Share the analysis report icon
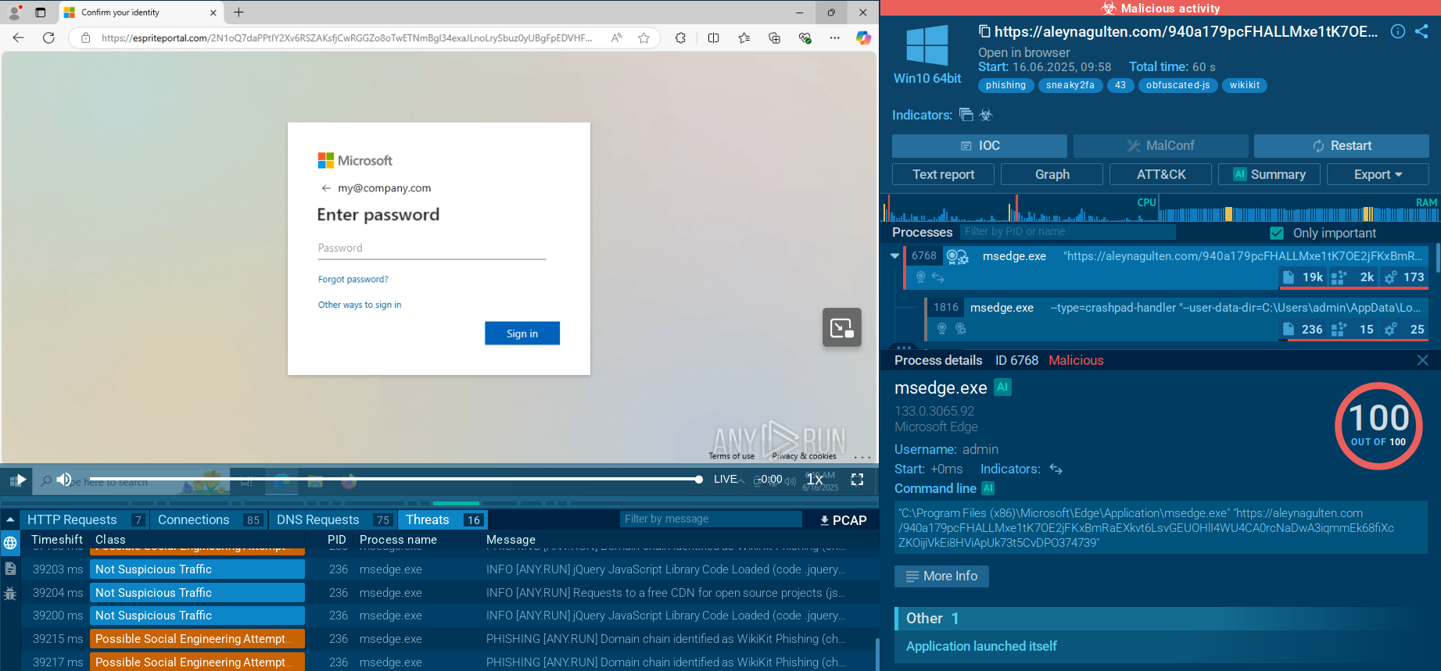The height and width of the screenshot is (671, 1441). tap(1421, 31)
